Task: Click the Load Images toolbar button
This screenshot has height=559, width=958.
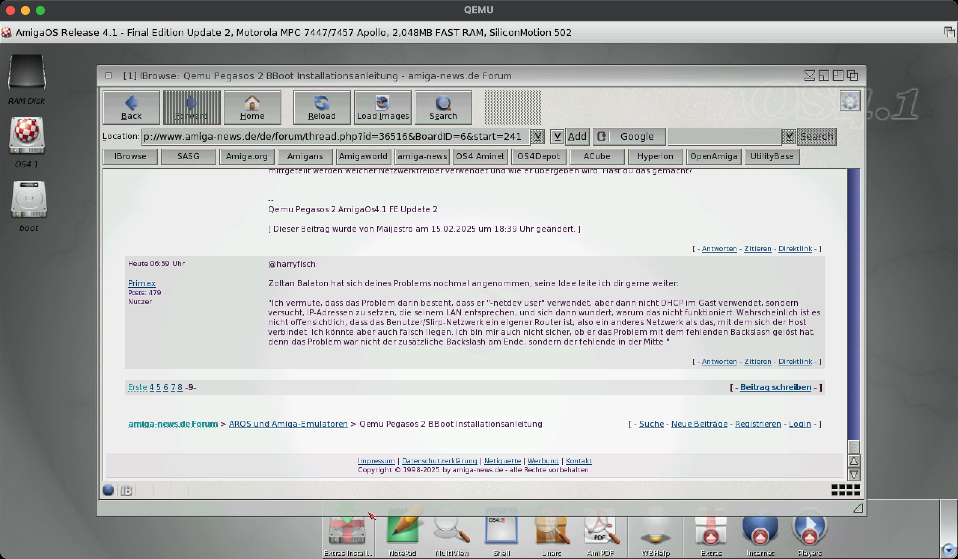Action: tap(382, 107)
